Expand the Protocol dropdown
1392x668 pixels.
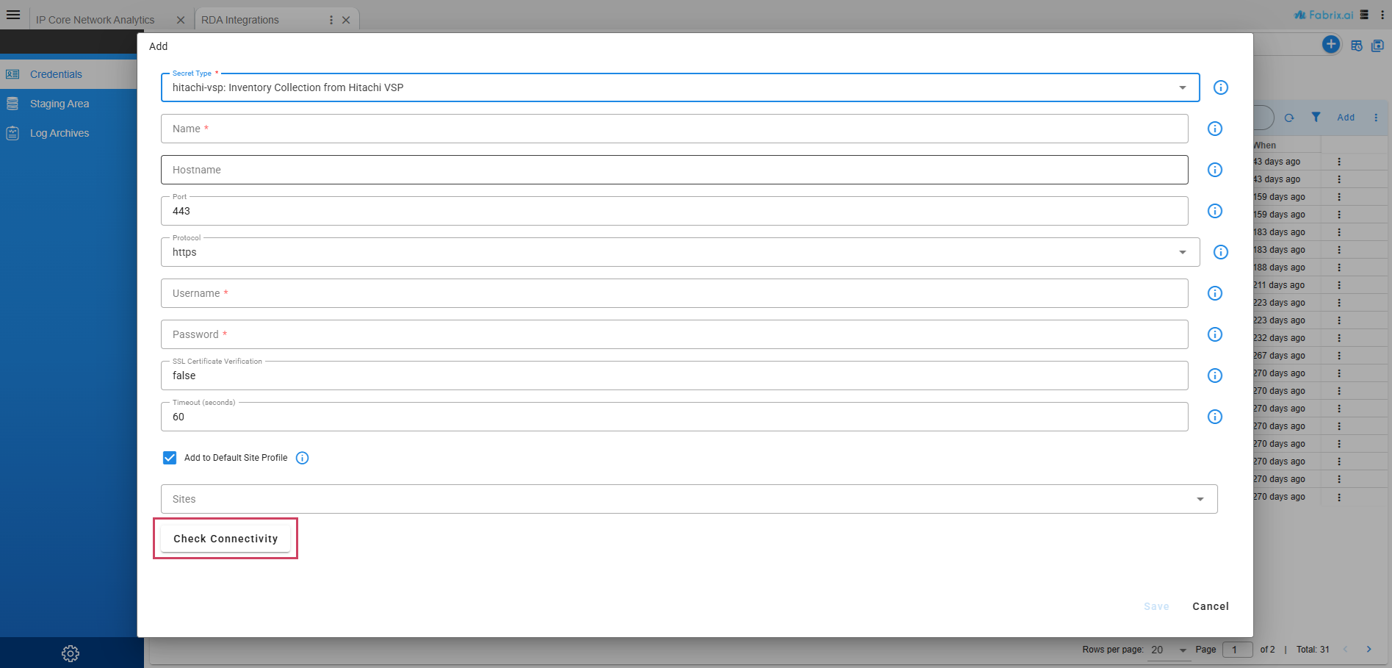pos(680,252)
